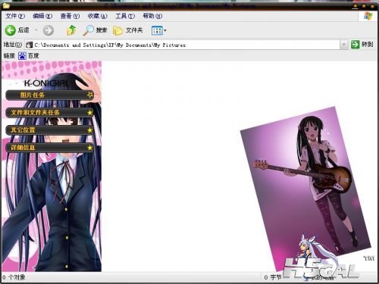This screenshot has height=284, width=379.
Task: Click the greyed Forward arrow button
Action: [x=49, y=30]
